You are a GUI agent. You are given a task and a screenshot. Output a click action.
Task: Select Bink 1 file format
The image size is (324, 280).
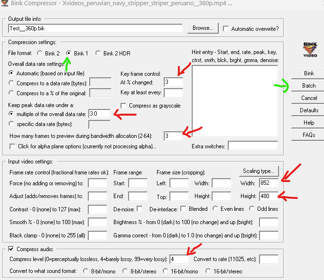(x=69, y=53)
